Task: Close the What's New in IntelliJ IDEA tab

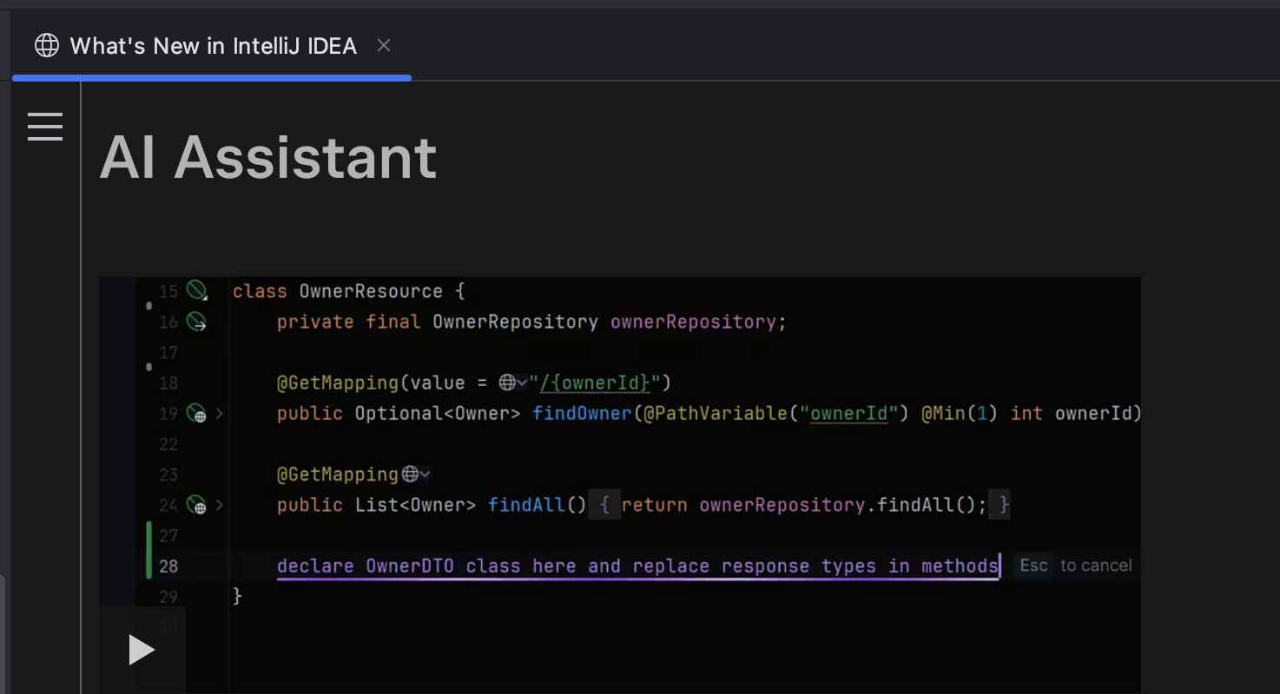Action: (x=384, y=45)
